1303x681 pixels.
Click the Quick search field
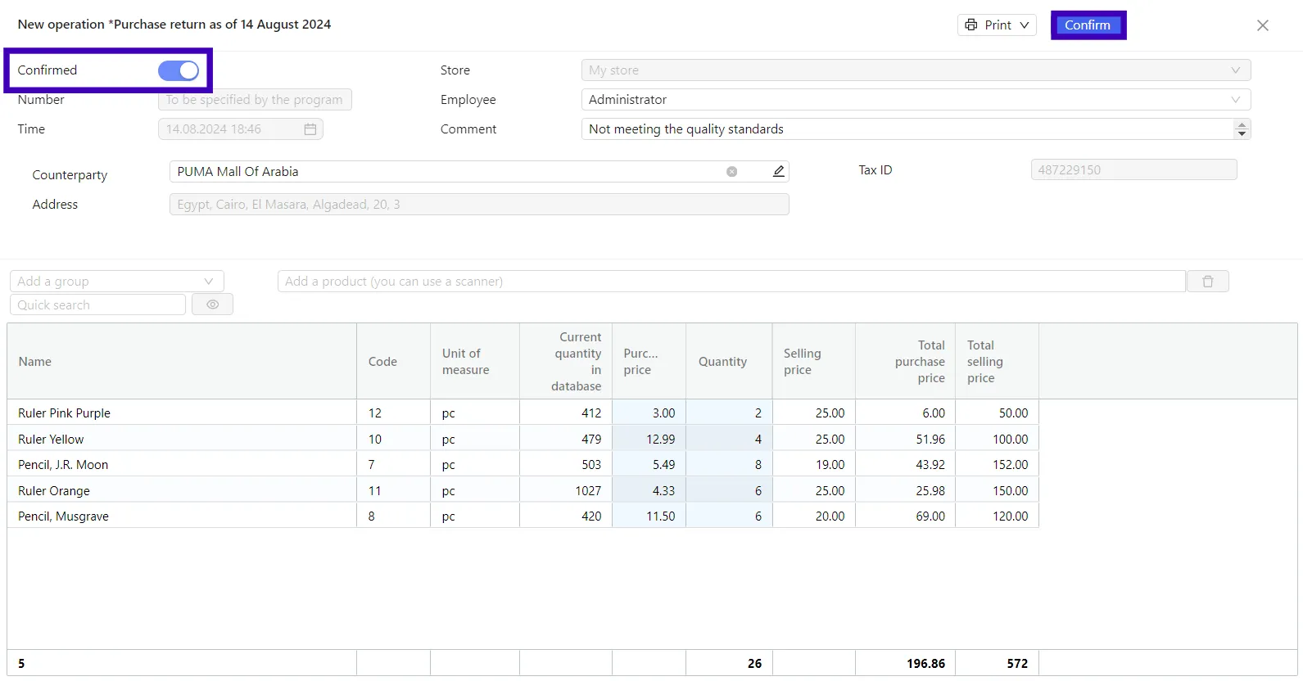click(97, 304)
